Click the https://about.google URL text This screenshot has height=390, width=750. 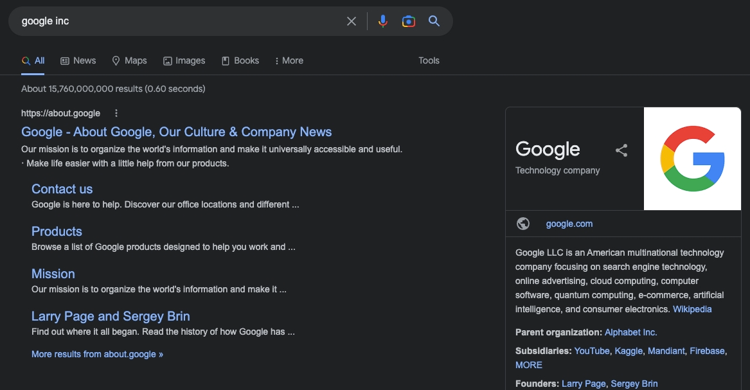pos(61,113)
